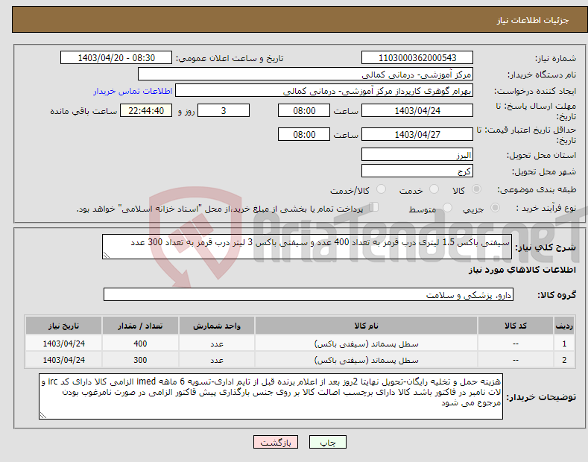
Task: Click the کد کالا column header
Action: tap(515, 326)
